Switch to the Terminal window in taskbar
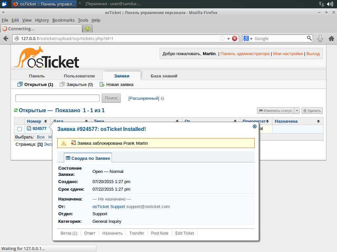337x252 pixels. coord(113,4)
